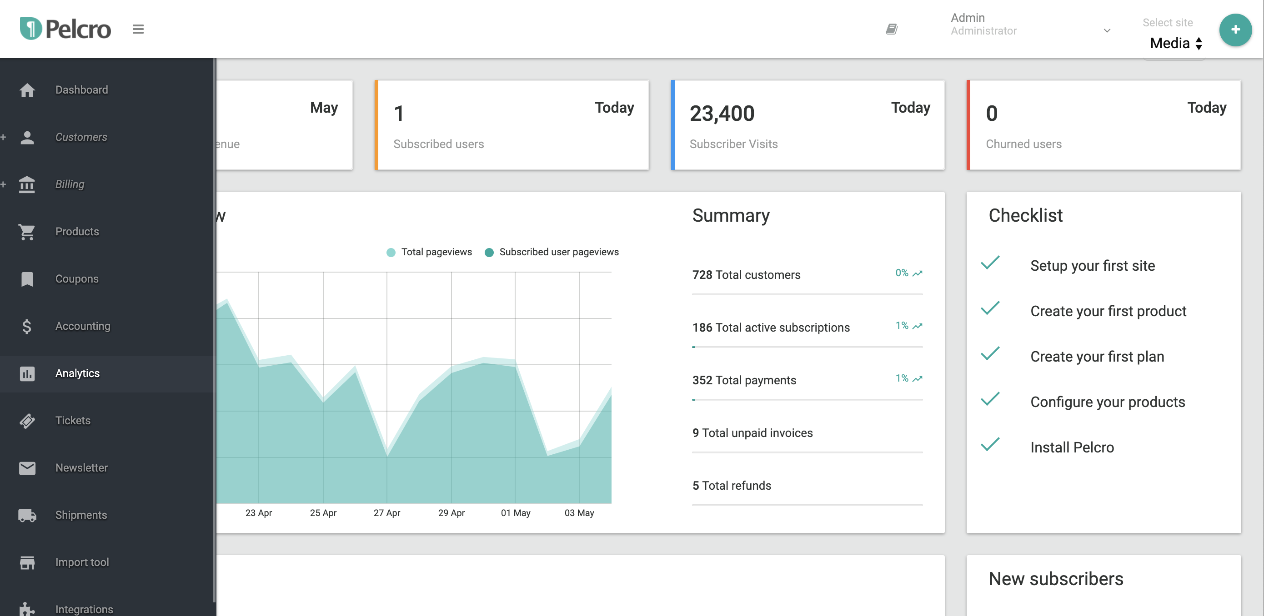Click the Newsletter envelope icon
This screenshot has width=1264, height=616.
click(27, 468)
